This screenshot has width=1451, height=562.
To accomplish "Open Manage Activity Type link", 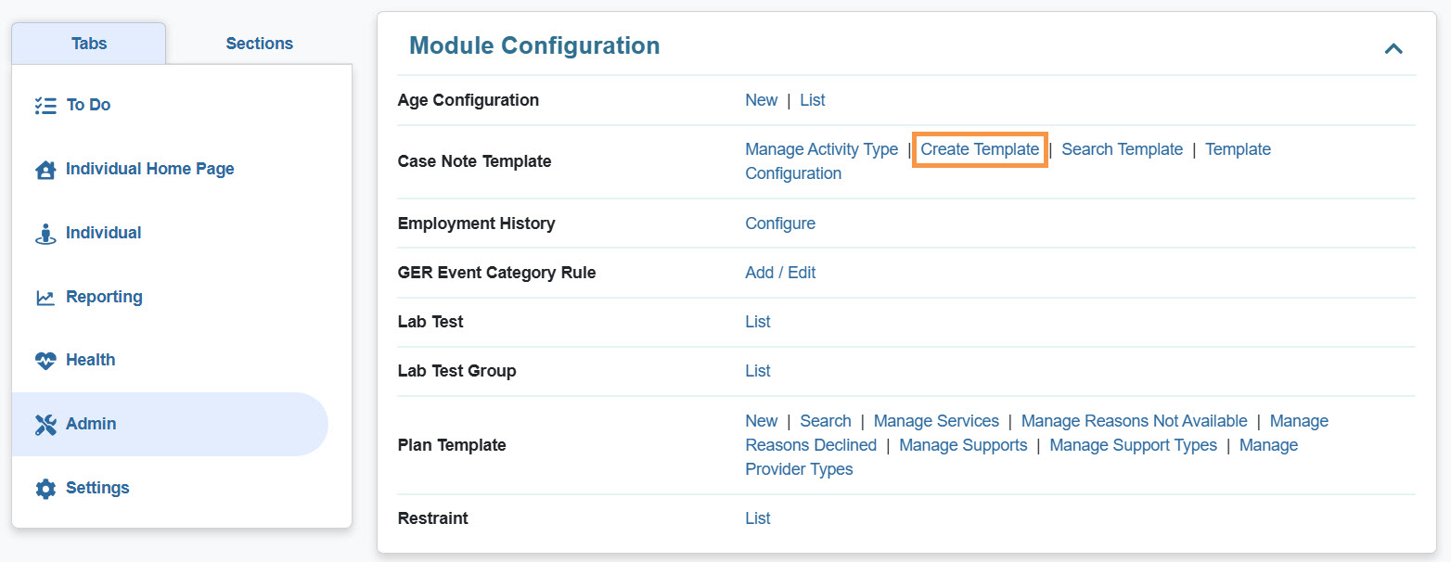I will click(x=821, y=149).
